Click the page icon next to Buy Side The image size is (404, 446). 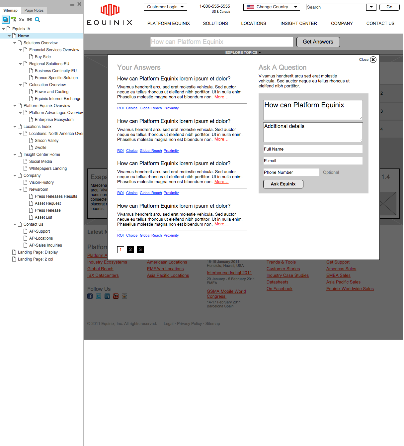(x=31, y=56)
